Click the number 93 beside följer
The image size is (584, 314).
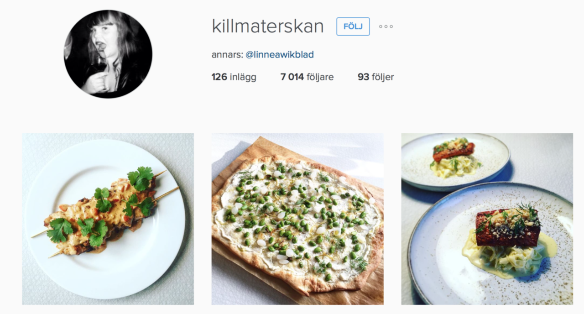(363, 77)
